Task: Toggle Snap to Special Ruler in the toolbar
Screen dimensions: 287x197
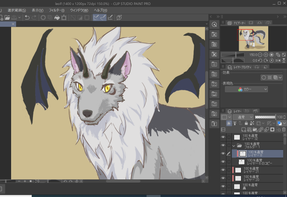Action: [103, 18]
